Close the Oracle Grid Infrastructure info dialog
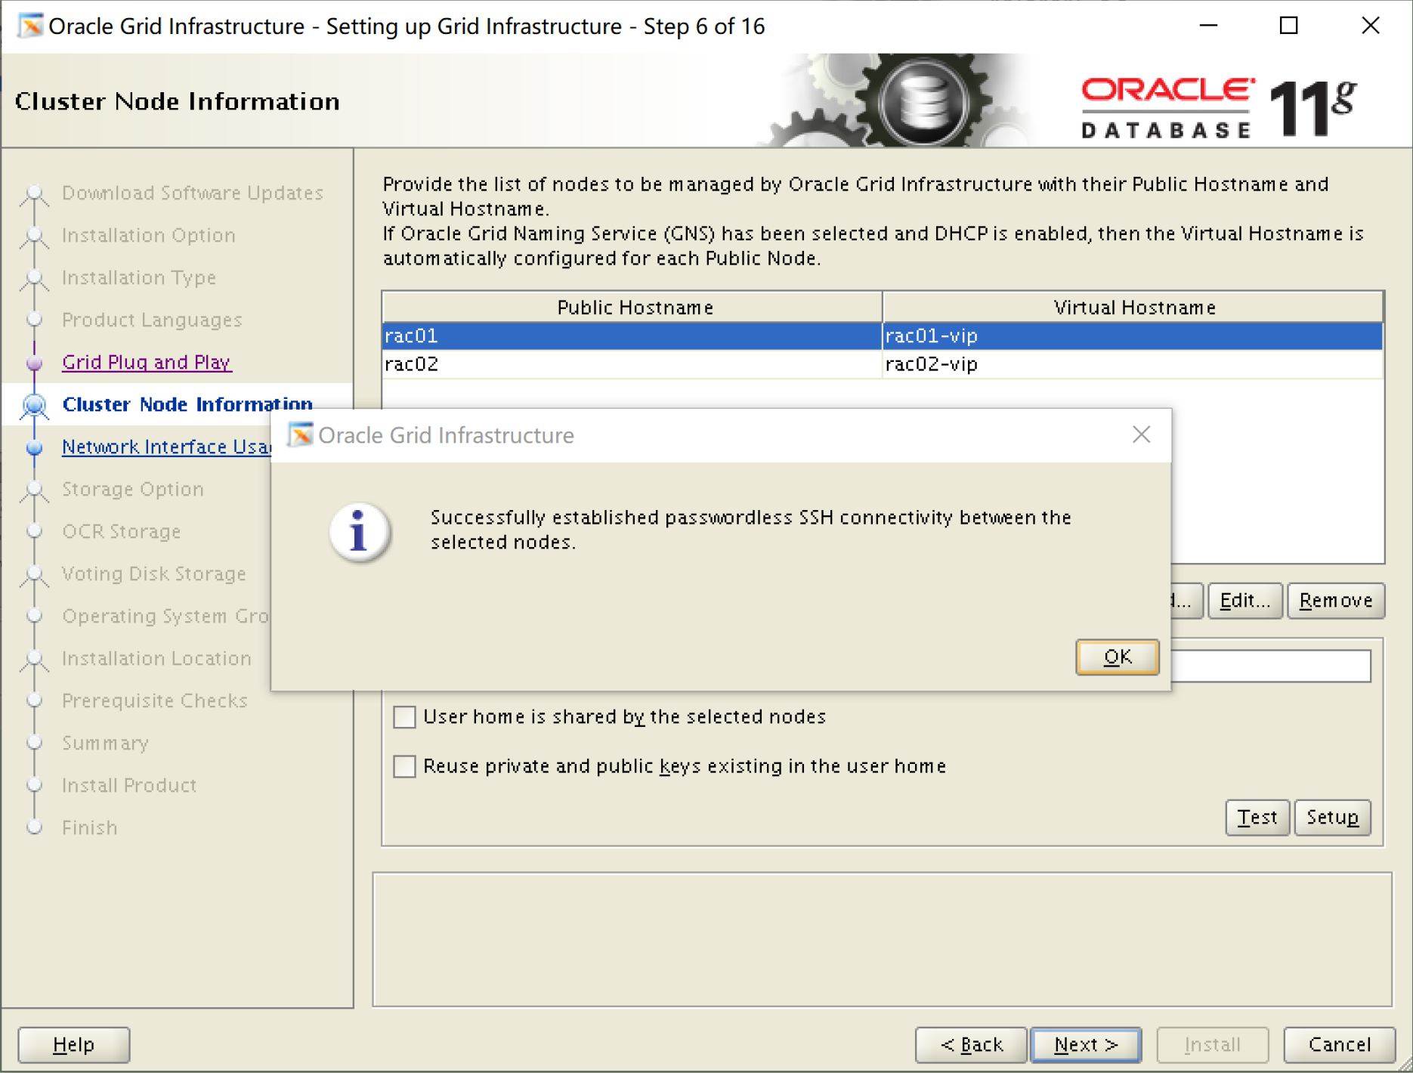Image resolution: width=1413 pixels, height=1073 pixels. 1141,434
